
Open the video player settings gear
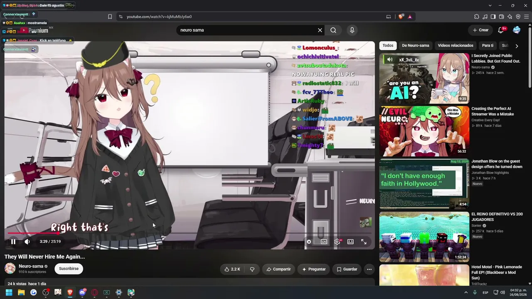(x=337, y=242)
